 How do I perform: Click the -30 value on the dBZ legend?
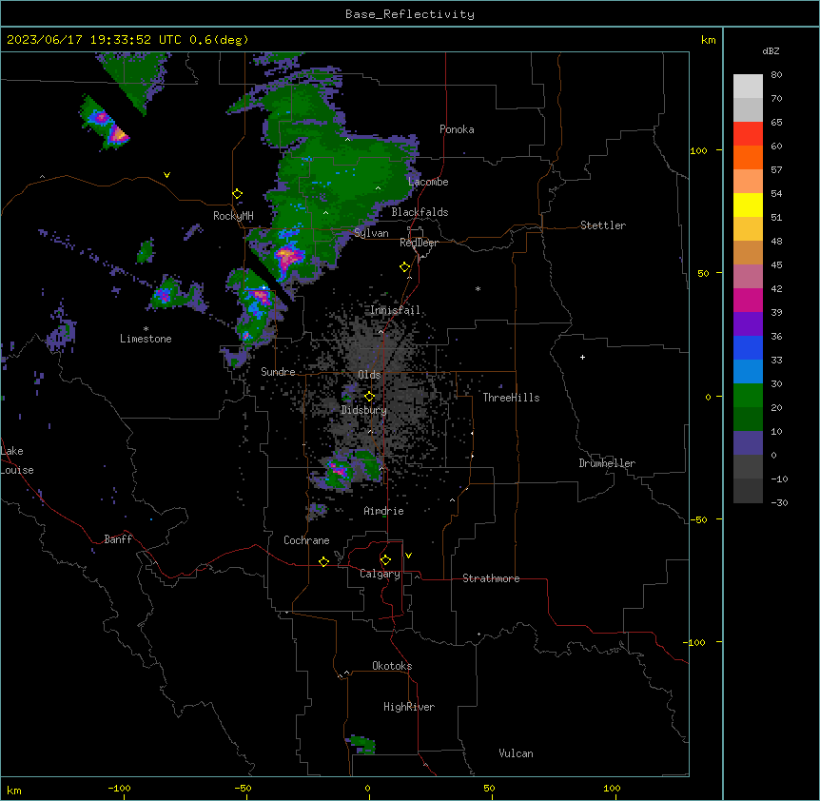(x=779, y=502)
